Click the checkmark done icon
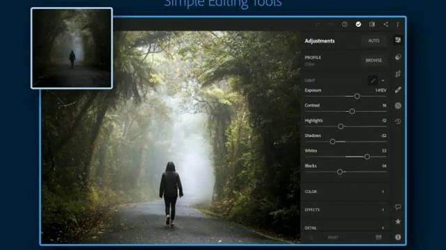The width and height of the screenshot is (446, 250). pyautogui.click(x=358, y=24)
